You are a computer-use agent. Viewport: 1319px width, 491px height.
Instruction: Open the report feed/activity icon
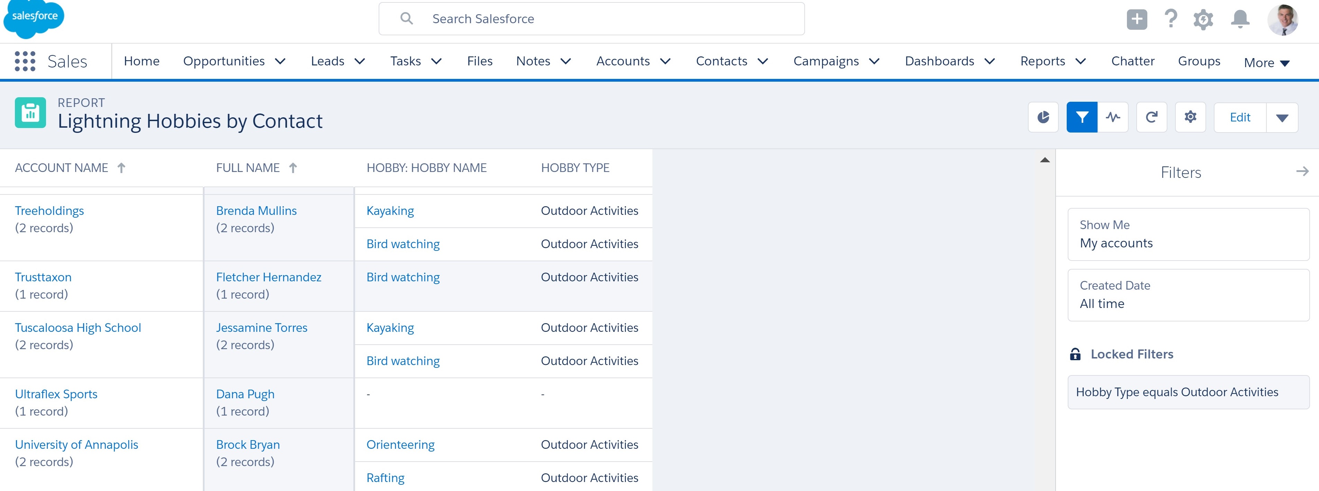[1113, 117]
